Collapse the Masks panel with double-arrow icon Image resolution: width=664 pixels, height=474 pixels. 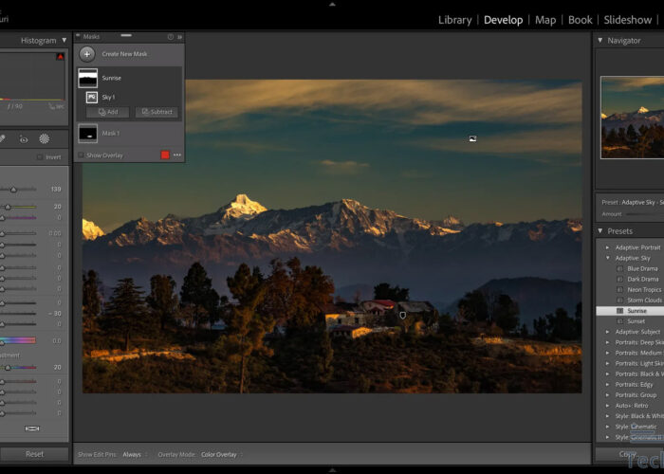coord(179,37)
